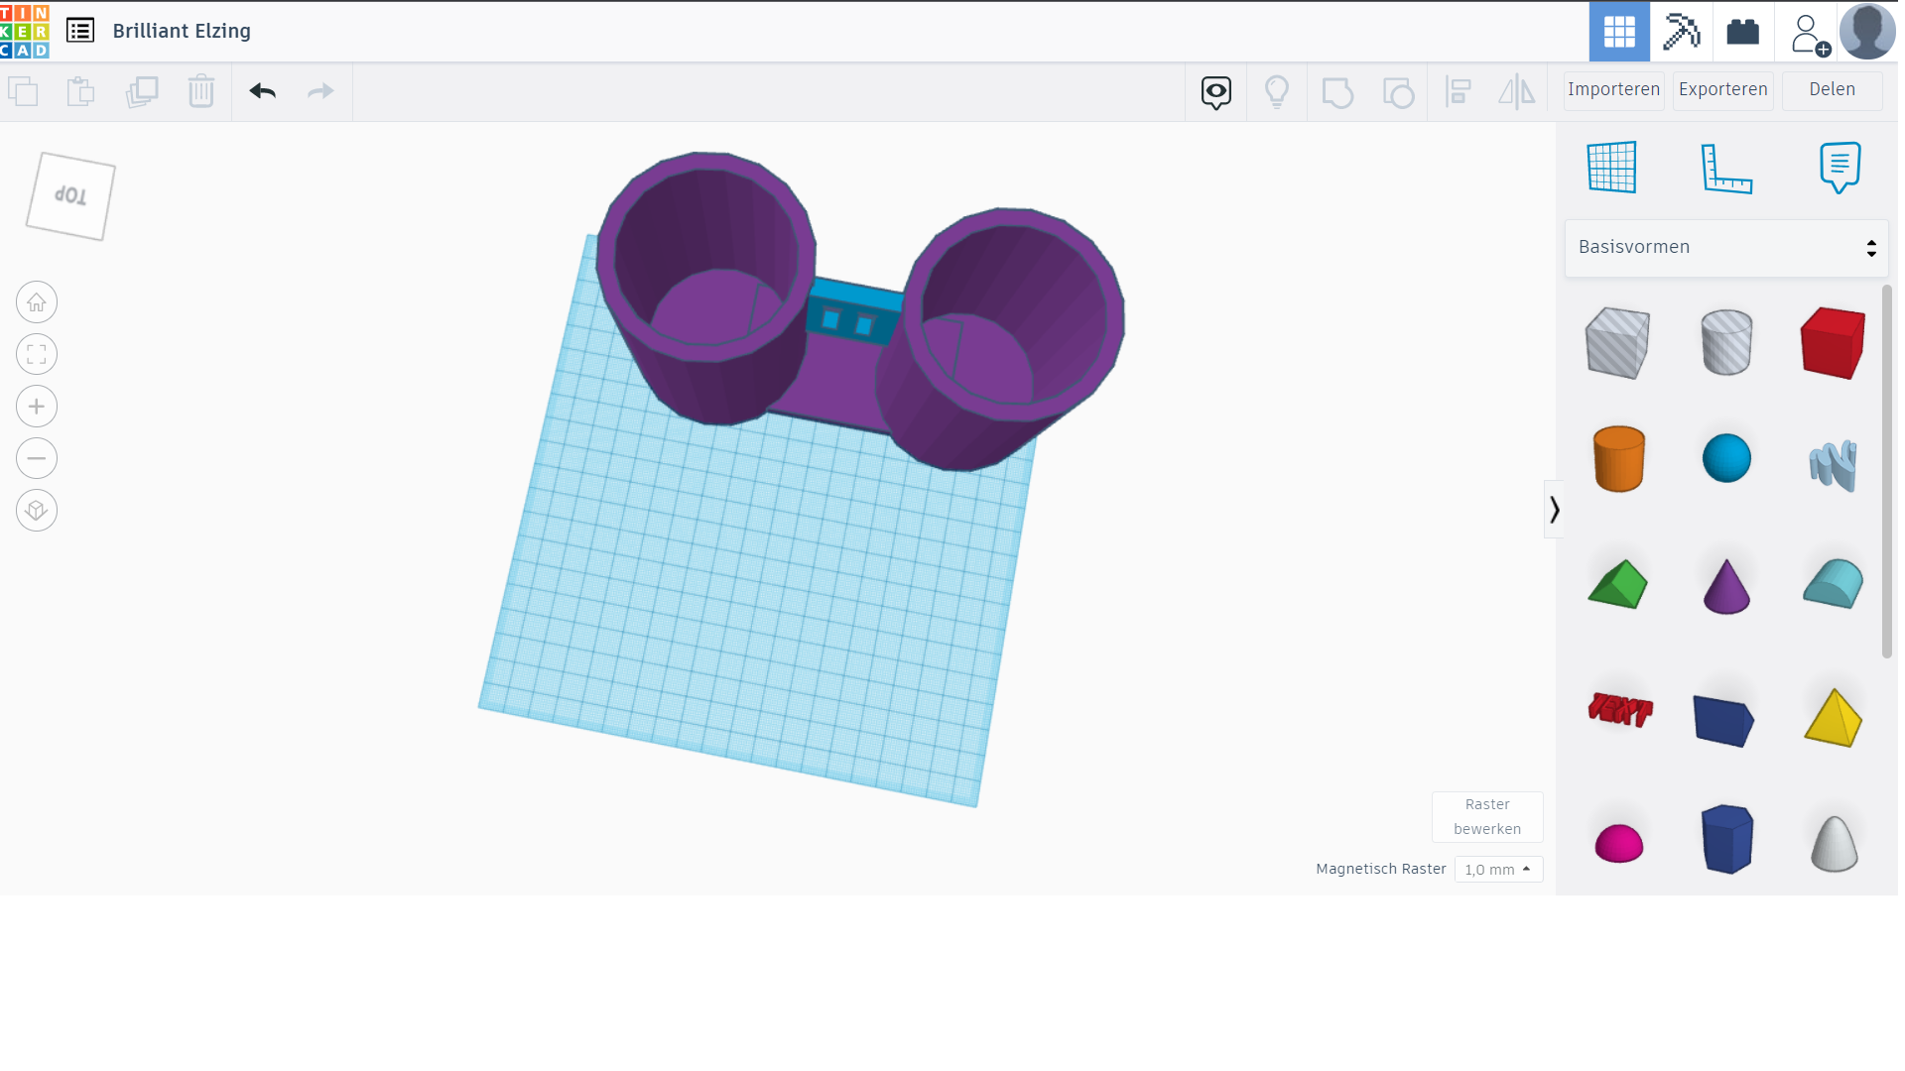Open the Importeren menu
The width and height of the screenshot is (1905, 1071).
click(1613, 89)
